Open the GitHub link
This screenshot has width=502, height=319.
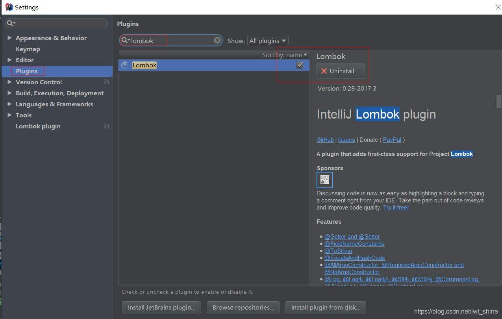325,139
